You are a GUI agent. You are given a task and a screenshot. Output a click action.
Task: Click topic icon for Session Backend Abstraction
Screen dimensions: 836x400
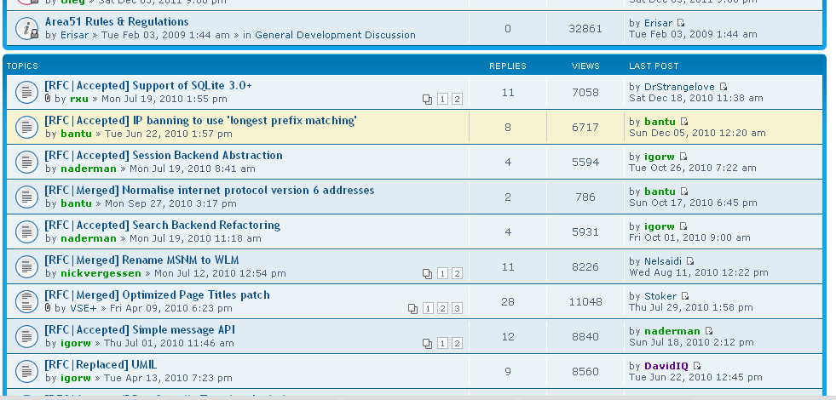[x=26, y=162]
